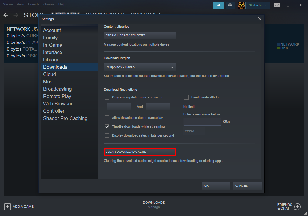
Task: Select Downloads settings category
Action: (x=69, y=67)
